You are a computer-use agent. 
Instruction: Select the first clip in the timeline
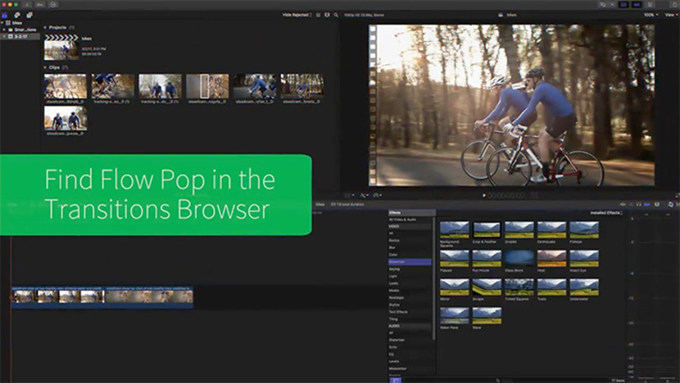click(57, 297)
